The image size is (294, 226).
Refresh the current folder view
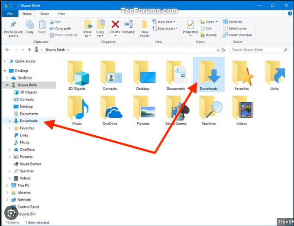(223, 50)
